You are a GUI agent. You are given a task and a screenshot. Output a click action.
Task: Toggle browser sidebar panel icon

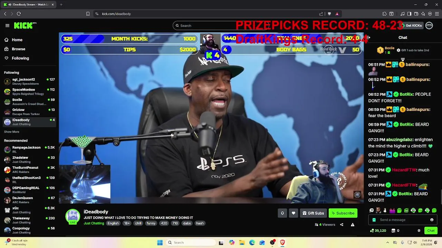click(x=409, y=14)
